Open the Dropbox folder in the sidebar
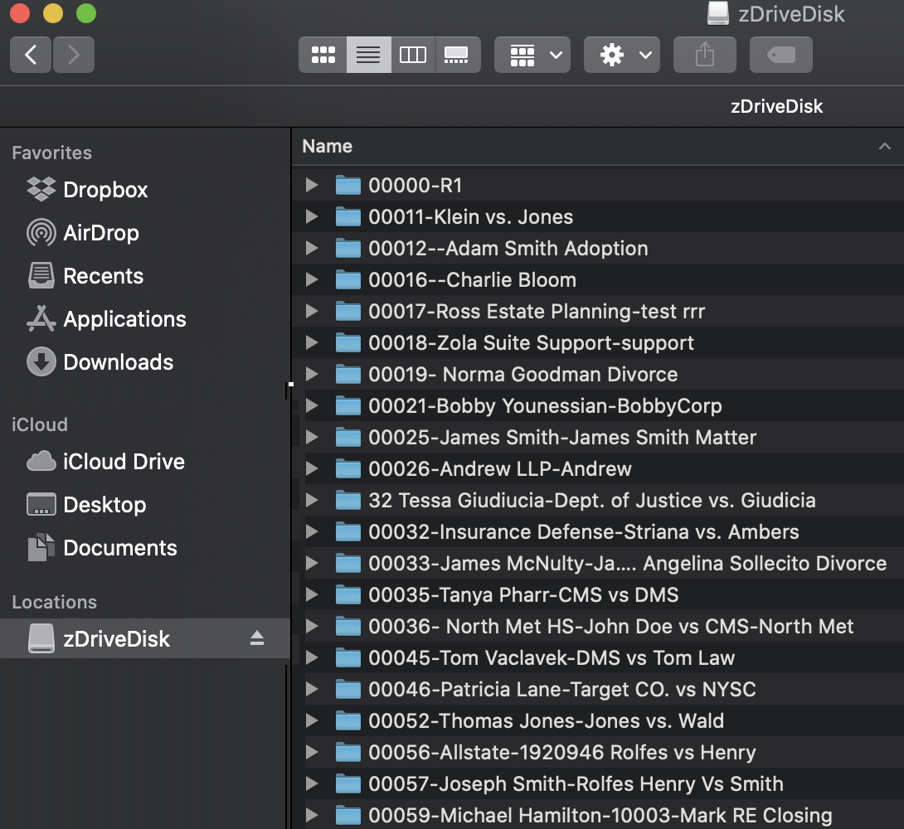 click(103, 190)
